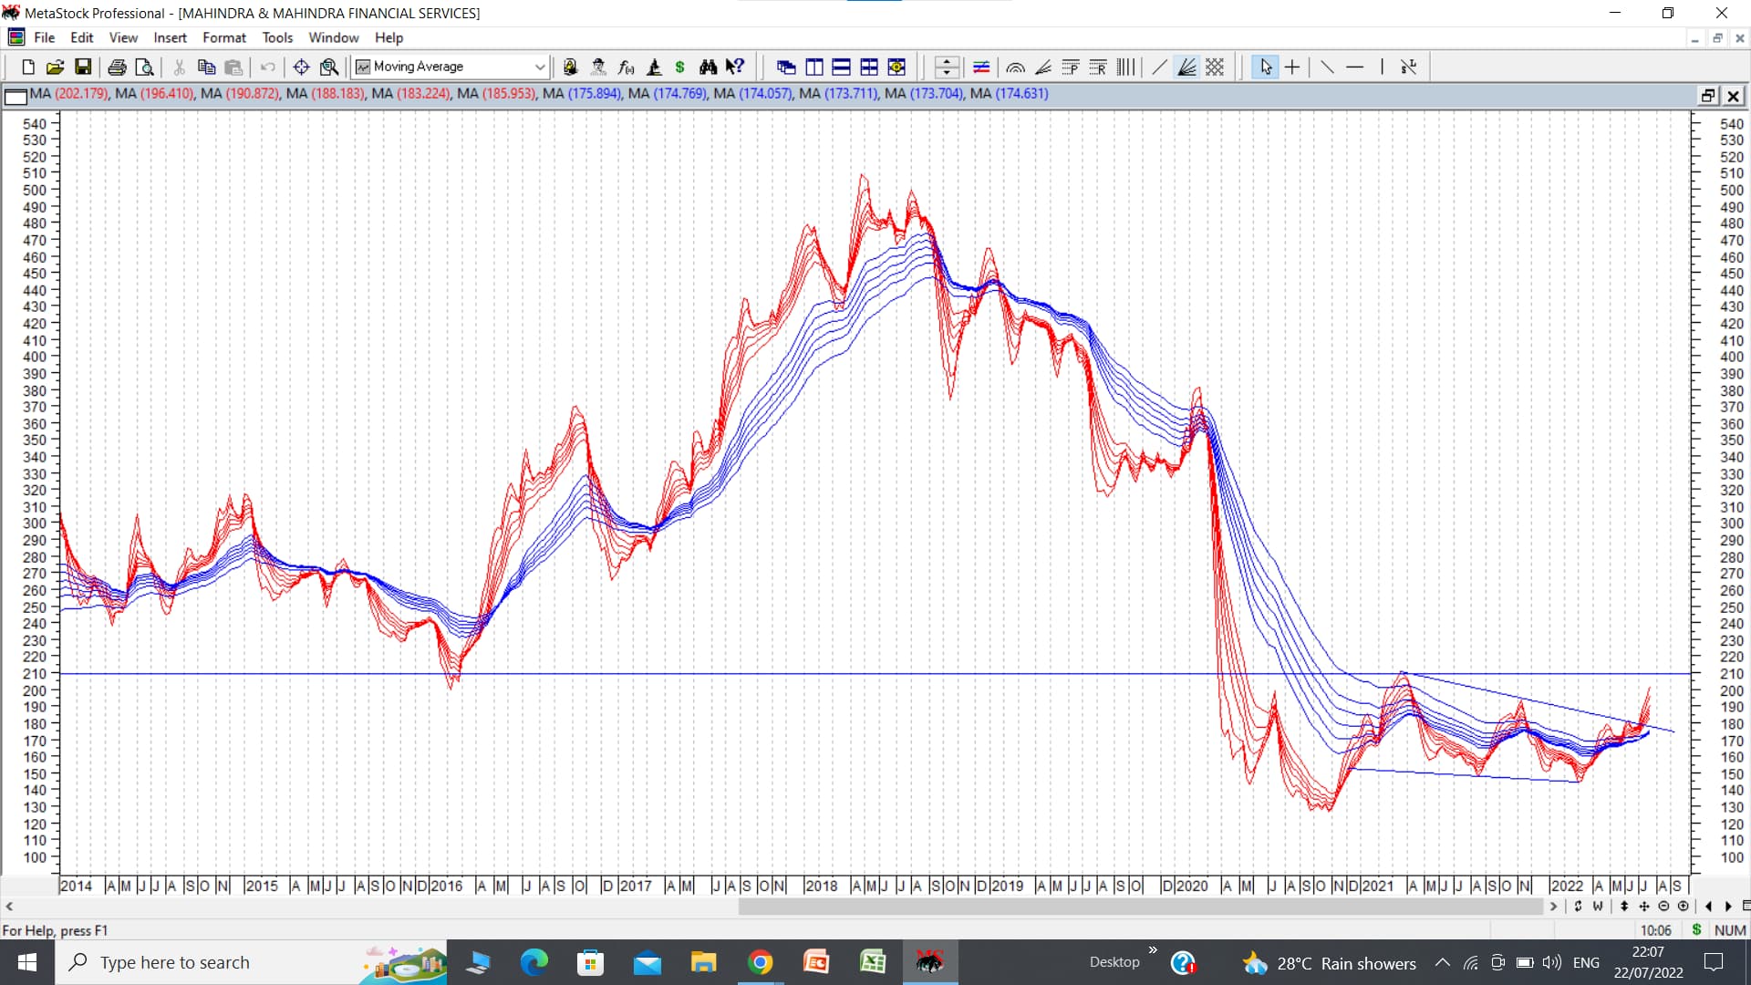Open the Tools menu

(277, 37)
